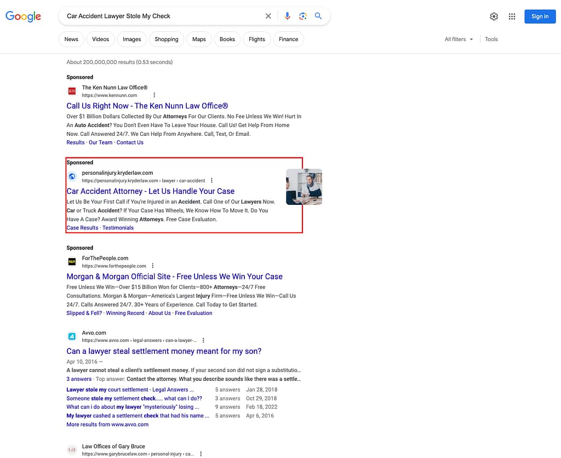Click the Gary Bruce law favicon

pos(72,450)
